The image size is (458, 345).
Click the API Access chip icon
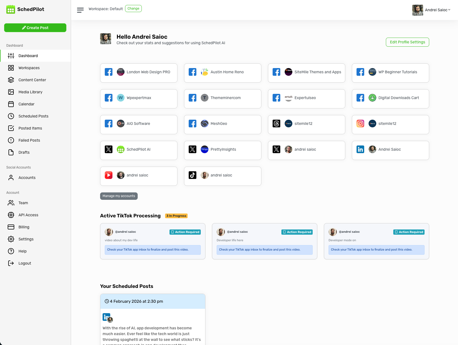tap(11, 215)
